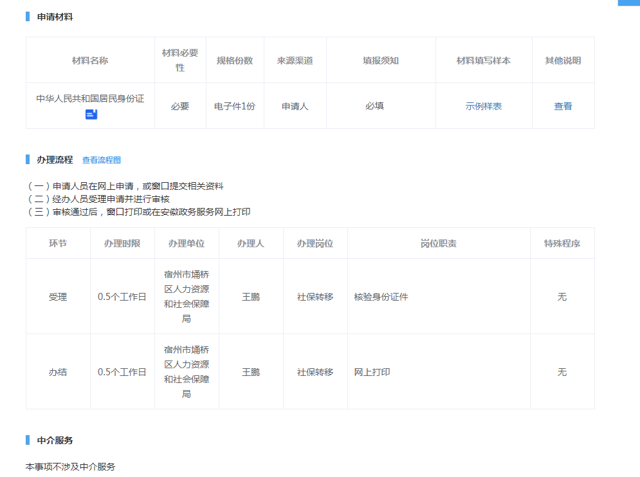Select the 网上打印 duty cell
Screen dimensions: 640x477
[x=372, y=372]
